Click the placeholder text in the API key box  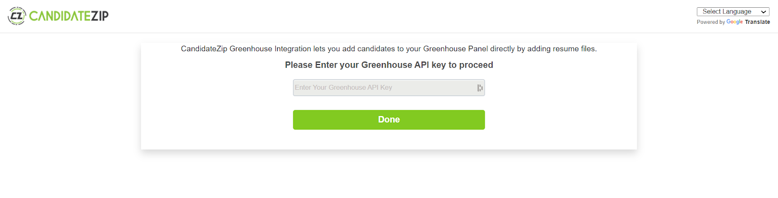pos(343,88)
